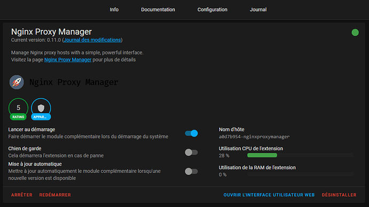The width and height of the screenshot is (369, 207).
Task: Turn on Mise à jour automatique
Action: point(191,171)
